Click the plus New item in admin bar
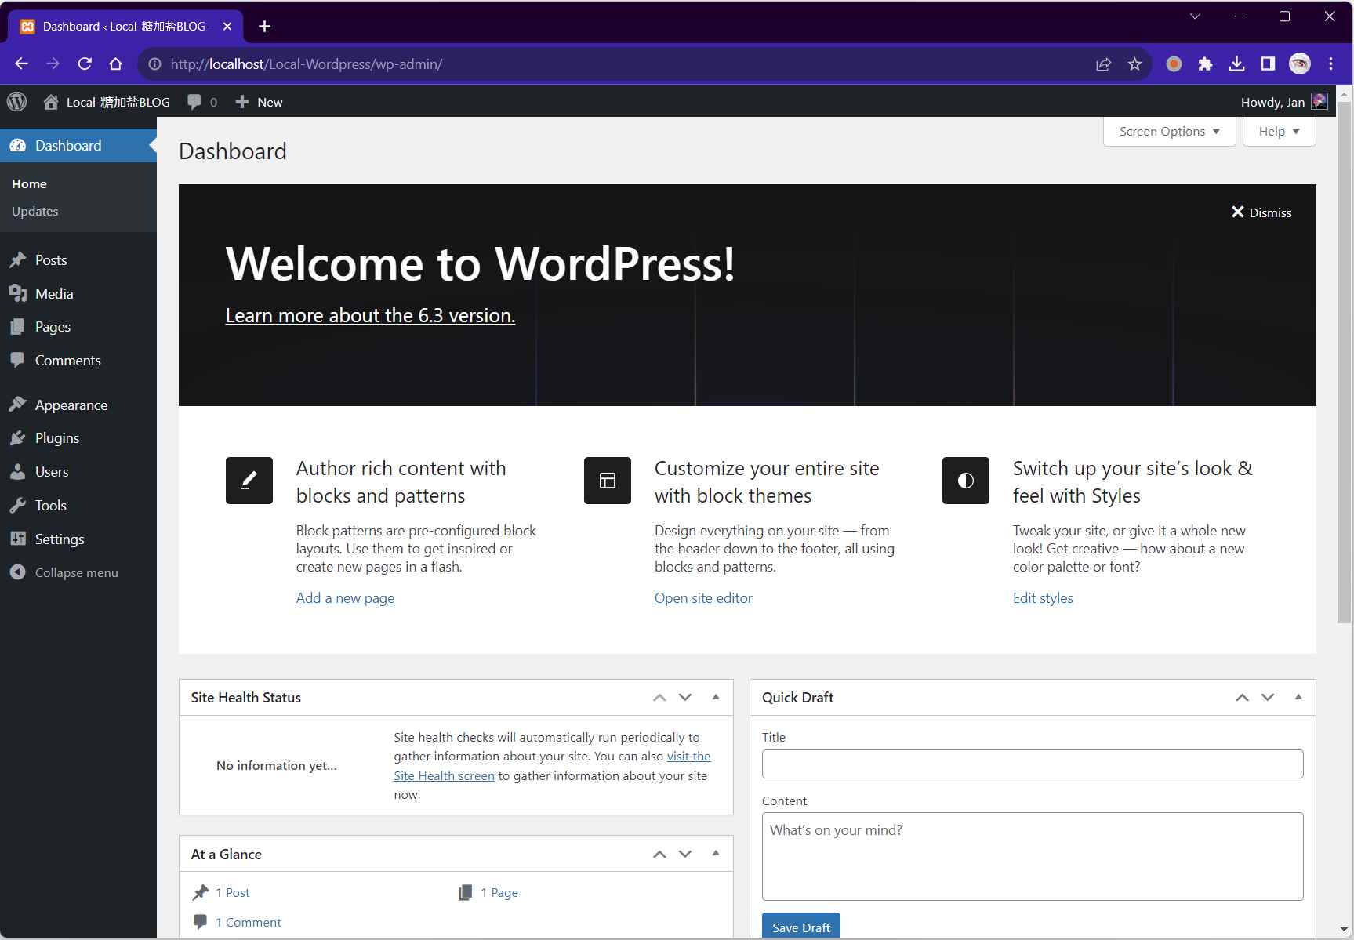This screenshot has height=940, width=1354. [x=259, y=102]
